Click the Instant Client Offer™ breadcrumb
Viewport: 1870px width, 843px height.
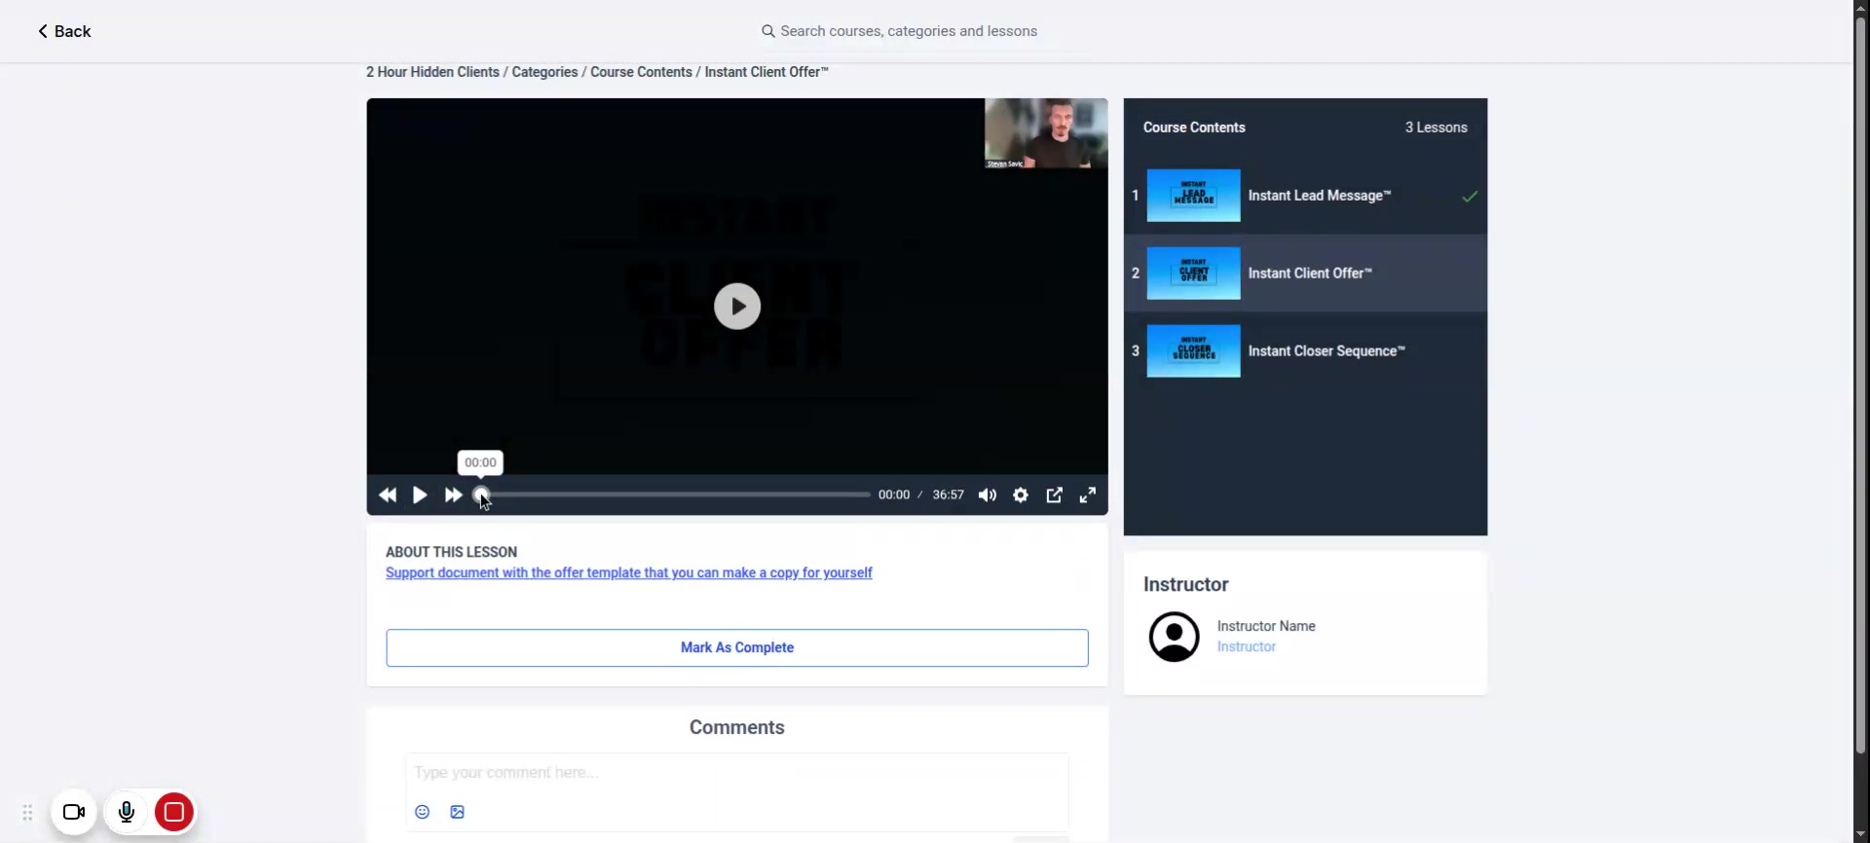(767, 72)
